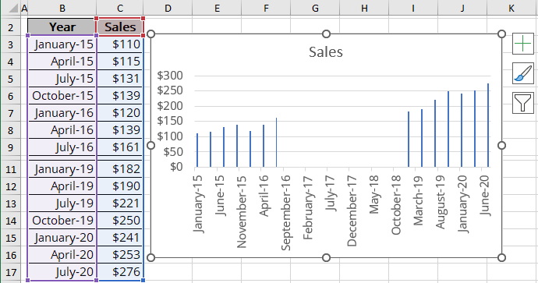Click the $241 sales cell

point(120,238)
